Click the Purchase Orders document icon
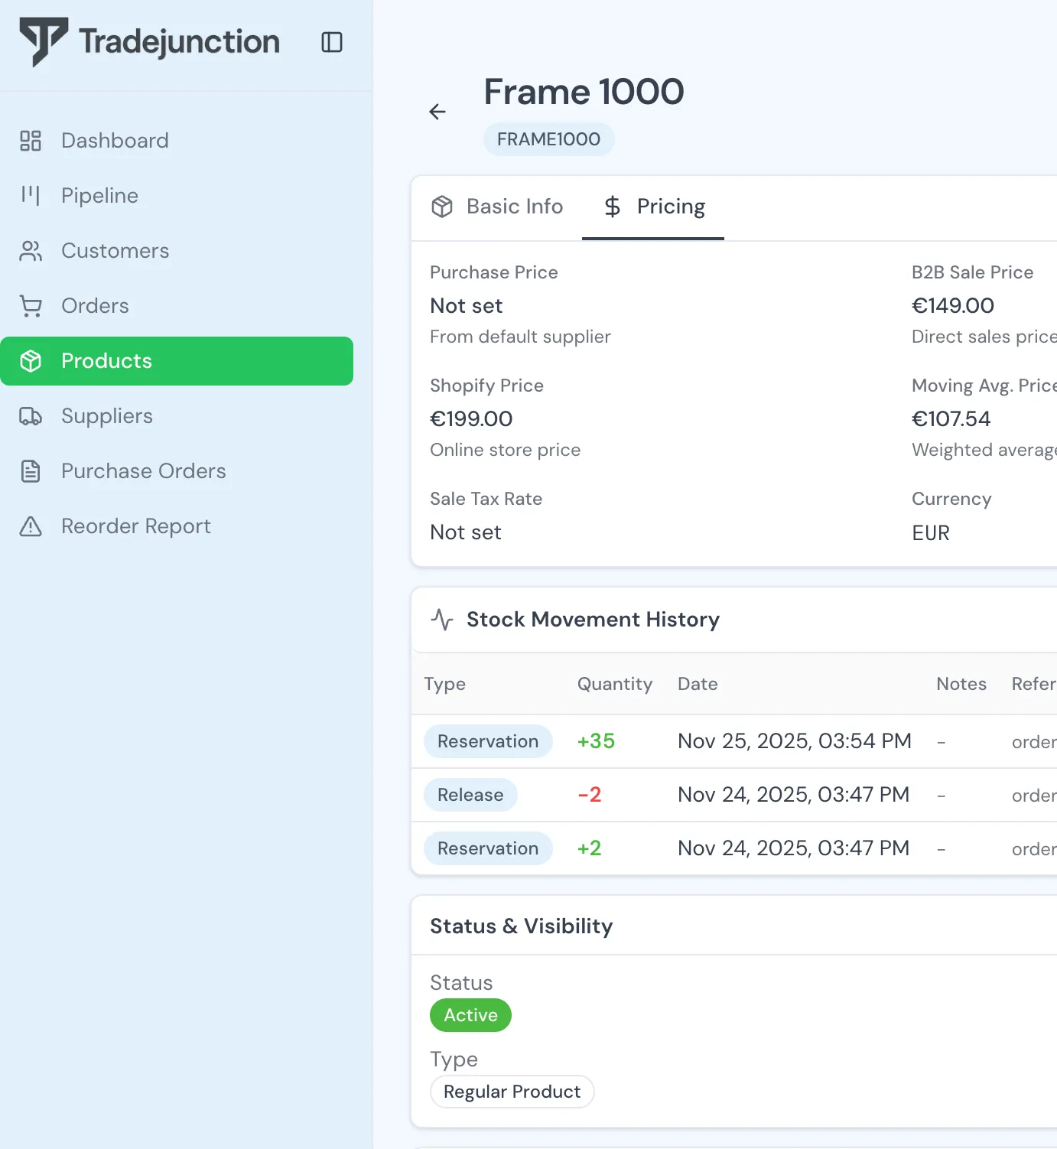The width and height of the screenshot is (1057, 1149). [x=31, y=471]
